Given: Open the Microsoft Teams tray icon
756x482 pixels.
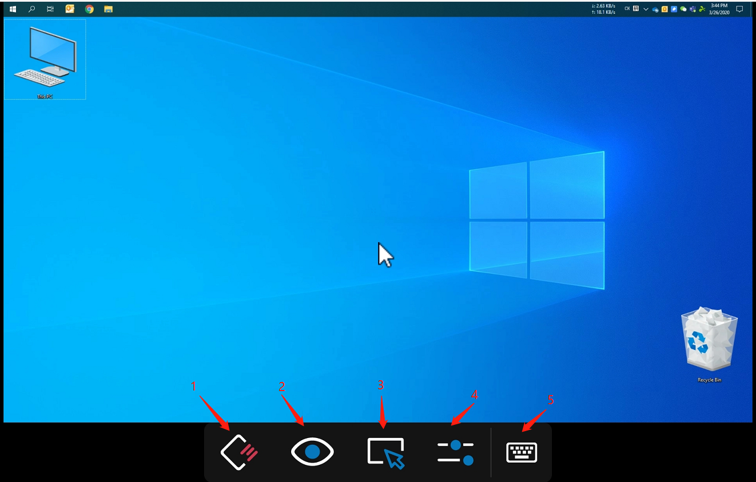Looking at the screenshot, I should (x=693, y=9).
